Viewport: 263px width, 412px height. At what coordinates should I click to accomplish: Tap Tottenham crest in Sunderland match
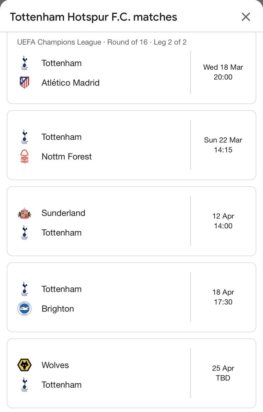coord(24,232)
